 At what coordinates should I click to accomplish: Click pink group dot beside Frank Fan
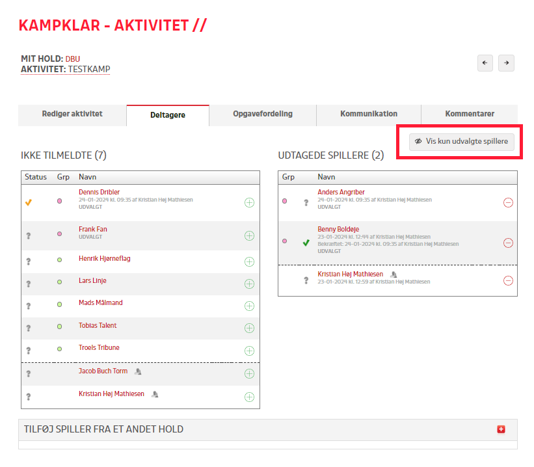tap(60, 233)
